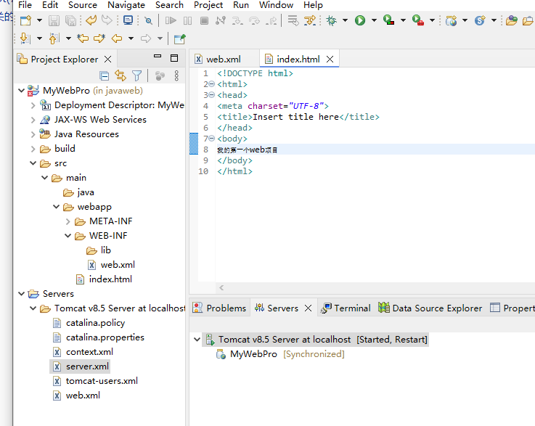Expand the build folder
Image resolution: width=535 pixels, height=426 pixels.
33,149
